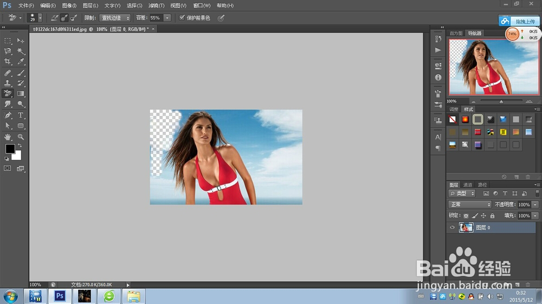Open the 填充 dropdown arrow
Image resolution: width=542 pixels, height=304 pixels.
pyautogui.click(x=535, y=216)
